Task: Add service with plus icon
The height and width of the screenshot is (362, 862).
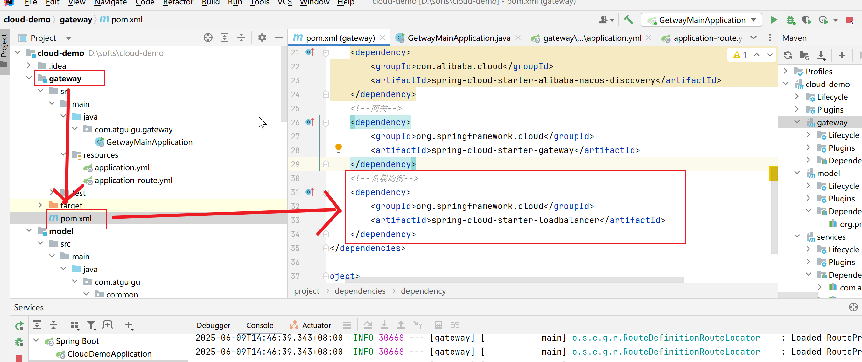Action: click(129, 325)
